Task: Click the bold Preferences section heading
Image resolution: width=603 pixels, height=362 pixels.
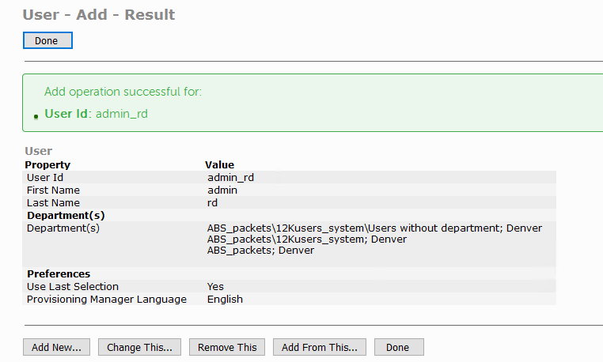Action: tap(59, 273)
